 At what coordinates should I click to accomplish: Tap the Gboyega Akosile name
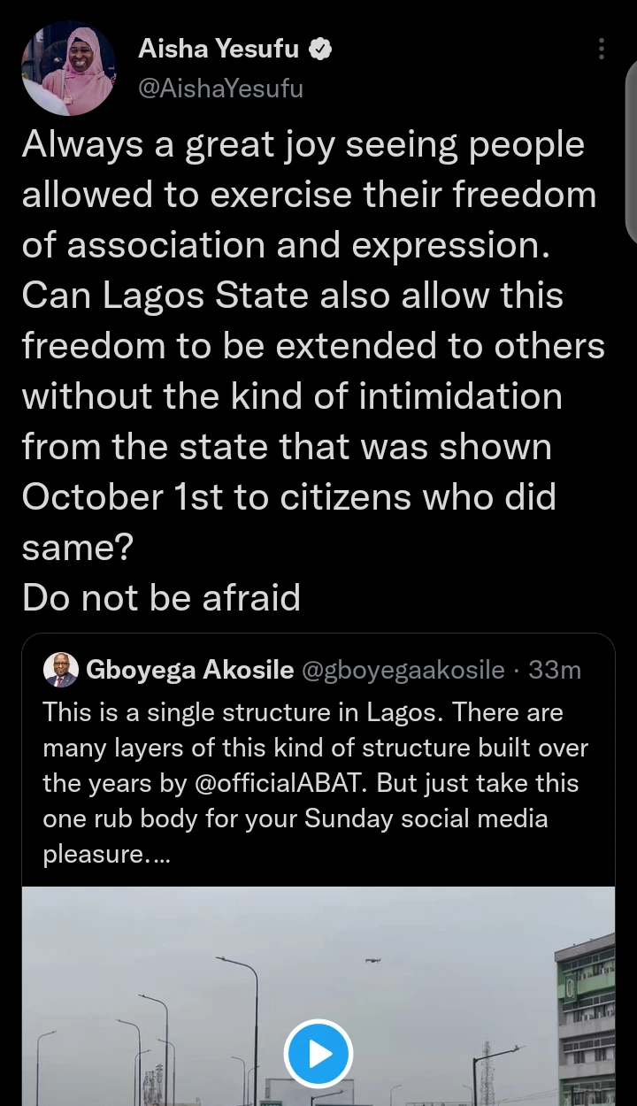click(x=189, y=671)
